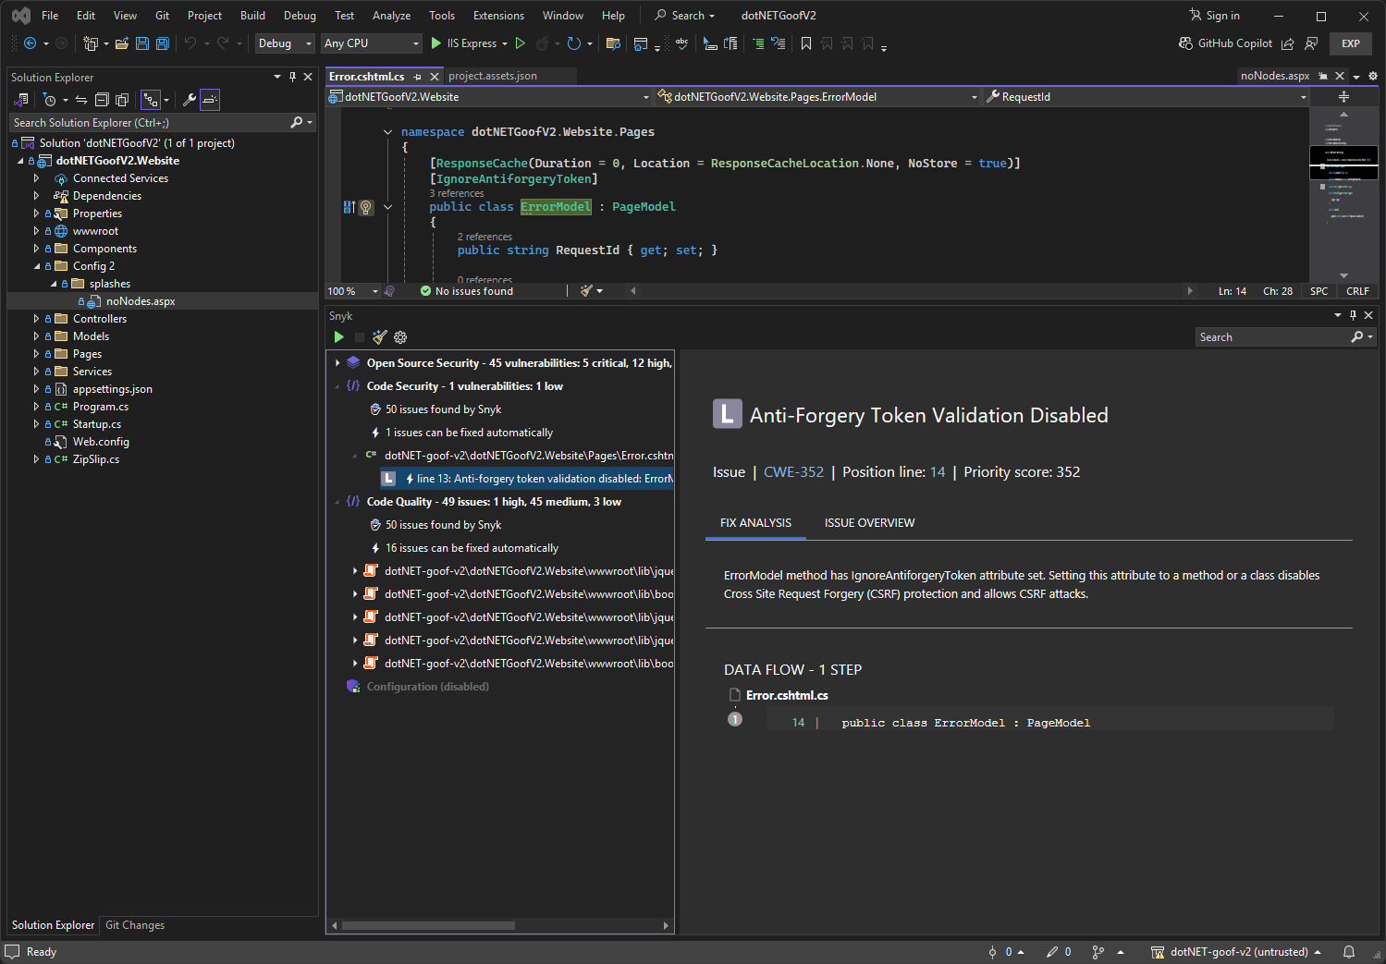Open Snyk settings gear icon
The image size is (1386, 964).
click(x=400, y=337)
